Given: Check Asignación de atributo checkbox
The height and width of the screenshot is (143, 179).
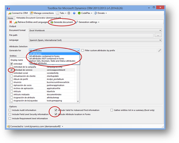Looking at the screenshot, I should (x=11, y=97).
